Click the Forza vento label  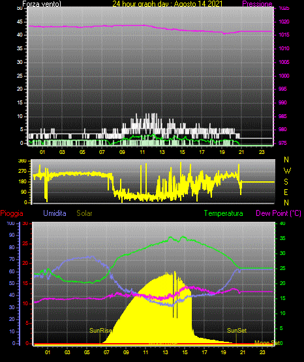(42, 4)
